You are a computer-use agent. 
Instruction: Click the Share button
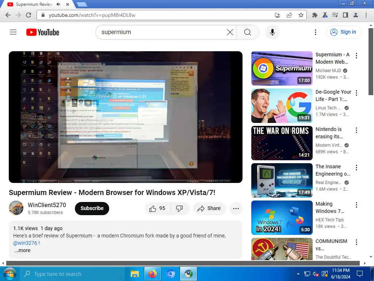[209, 208]
